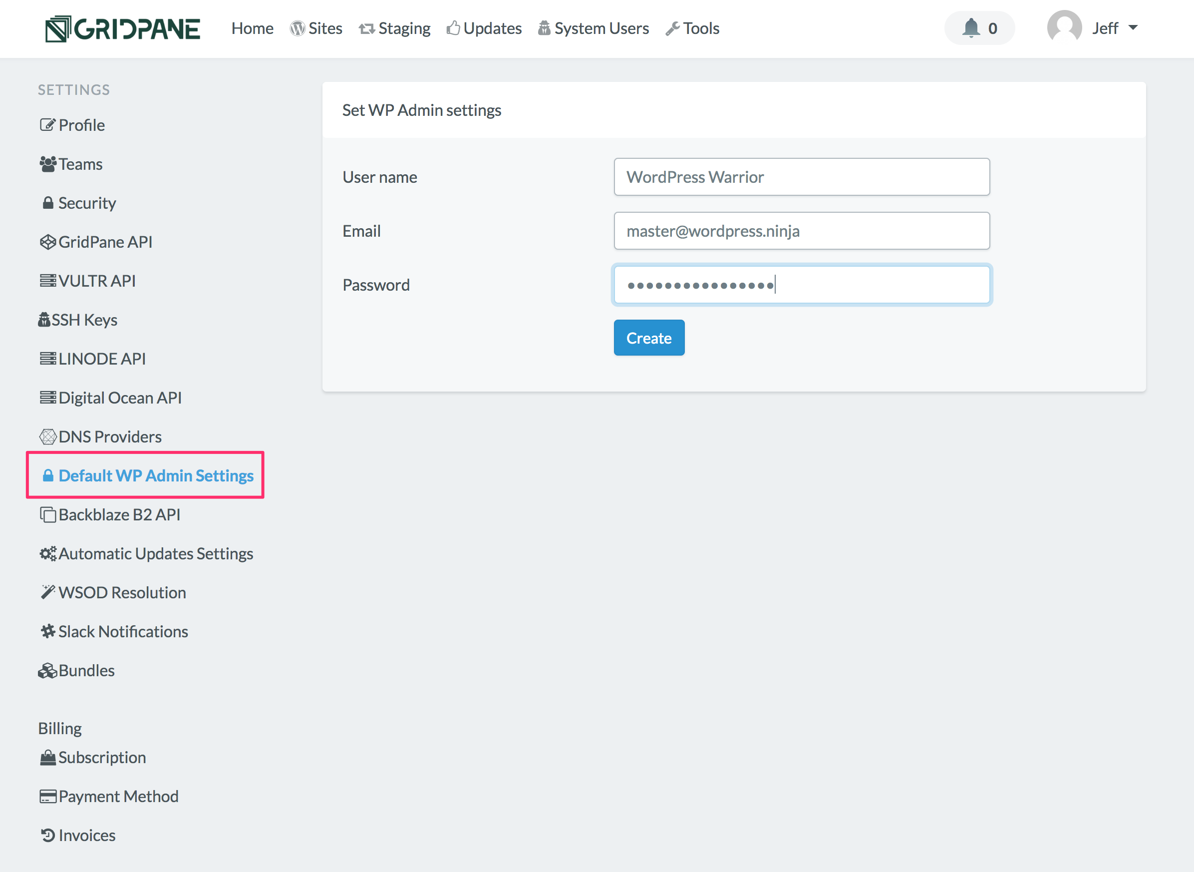Screen dimensions: 1194x872
Task: Click the Email input field
Action: (802, 231)
